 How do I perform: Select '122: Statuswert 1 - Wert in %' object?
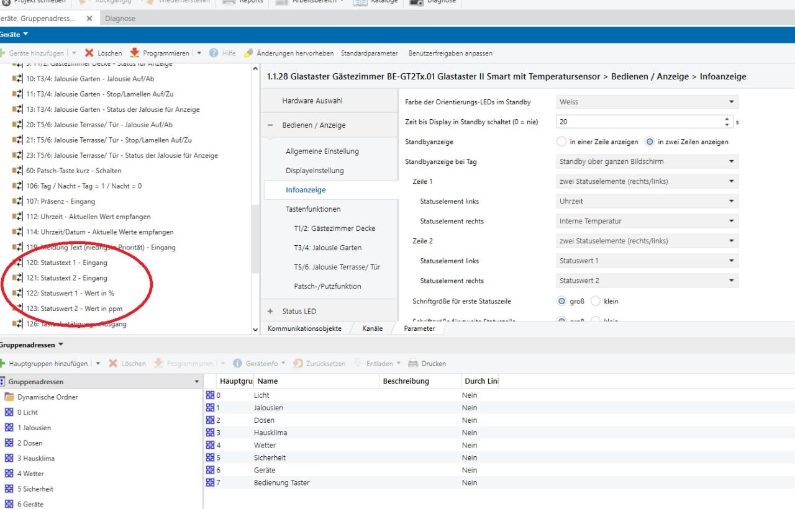70,293
